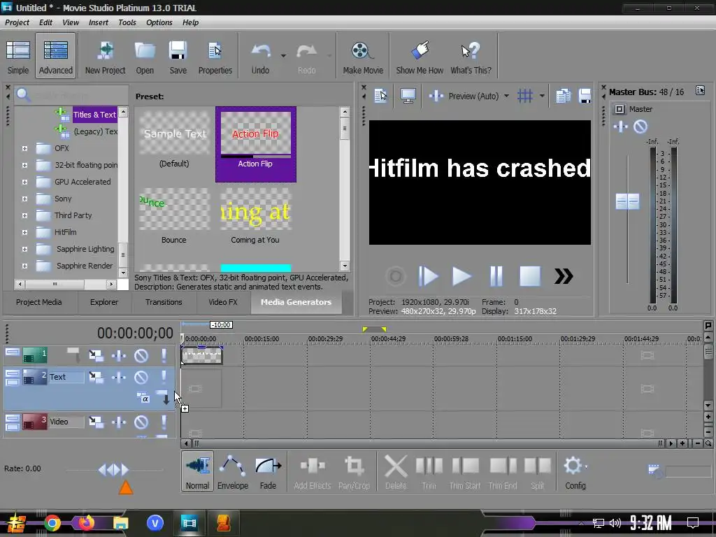Open the Insert menu
Viewport: 716px width, 537px height.
click(x=98, y=22)
